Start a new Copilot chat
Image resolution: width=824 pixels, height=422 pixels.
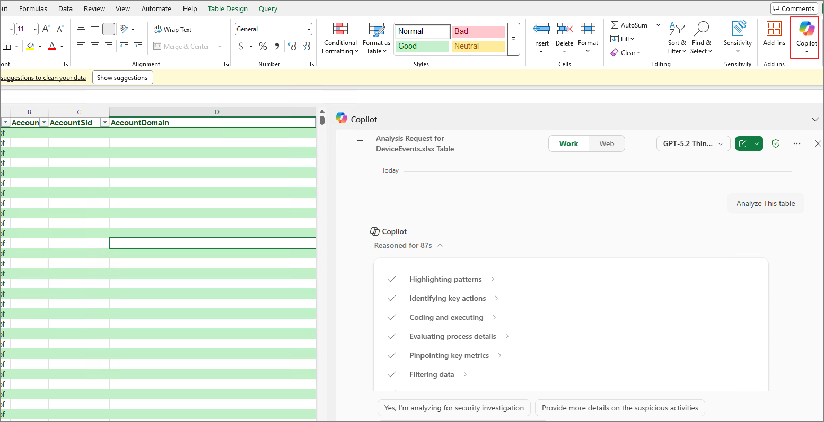tap(742, 143)
